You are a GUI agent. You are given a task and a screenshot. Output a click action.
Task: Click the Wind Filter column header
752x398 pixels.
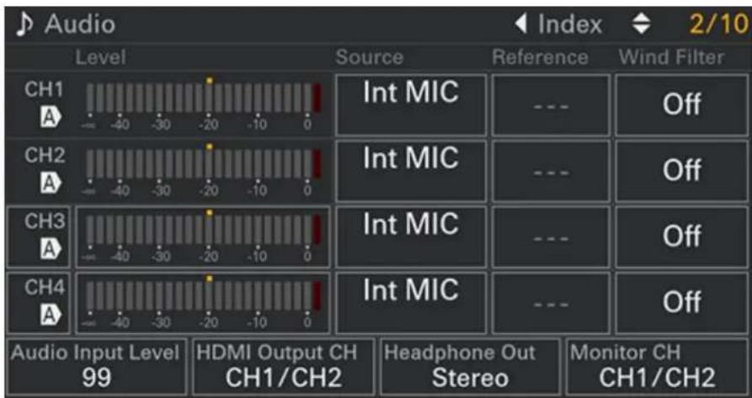click(671, 58)
